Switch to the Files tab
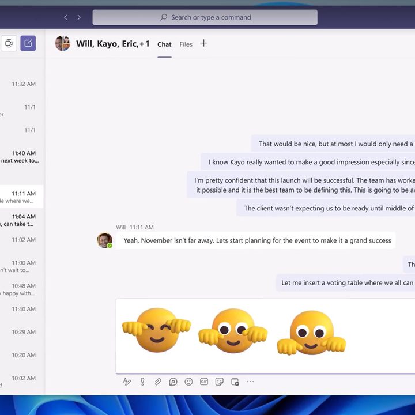 coord(186,44)
